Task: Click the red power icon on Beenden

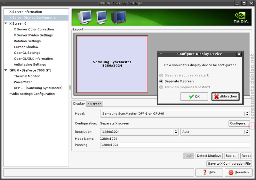Action: [231, 172]
